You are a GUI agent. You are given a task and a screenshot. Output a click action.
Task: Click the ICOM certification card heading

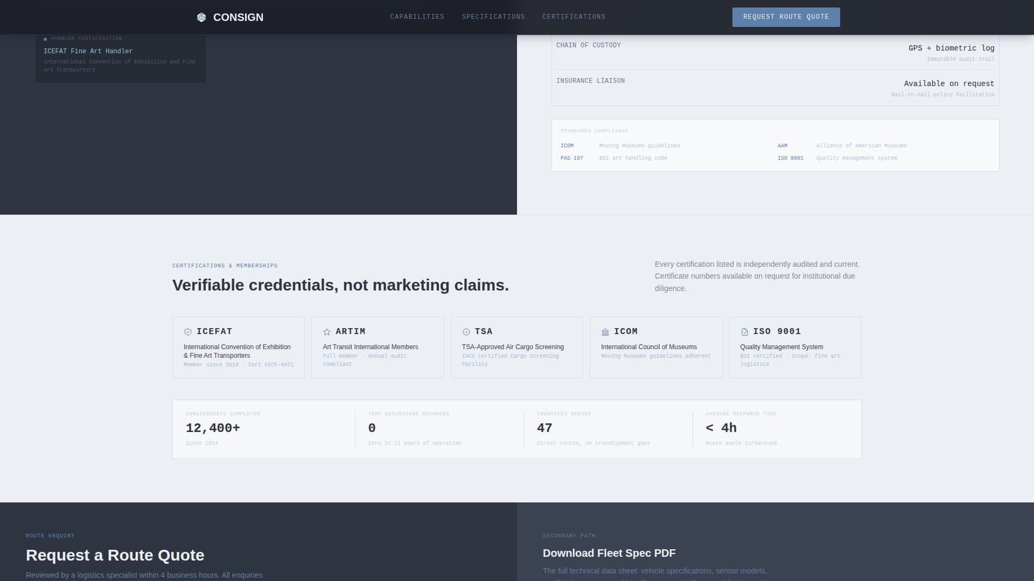click(626, 331)
